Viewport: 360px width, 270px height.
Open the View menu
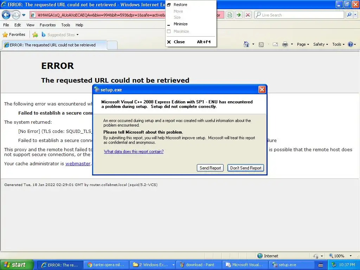pyautogui.click(x=30, y=25)
